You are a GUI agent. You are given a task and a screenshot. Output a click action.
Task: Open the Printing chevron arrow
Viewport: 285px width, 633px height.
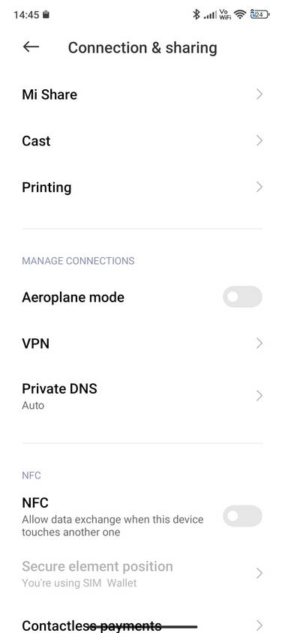(x=259, y=187)
